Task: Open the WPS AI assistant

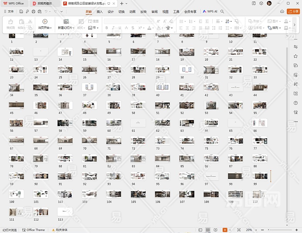Action: pyautogui.click(x=210, y=12)
